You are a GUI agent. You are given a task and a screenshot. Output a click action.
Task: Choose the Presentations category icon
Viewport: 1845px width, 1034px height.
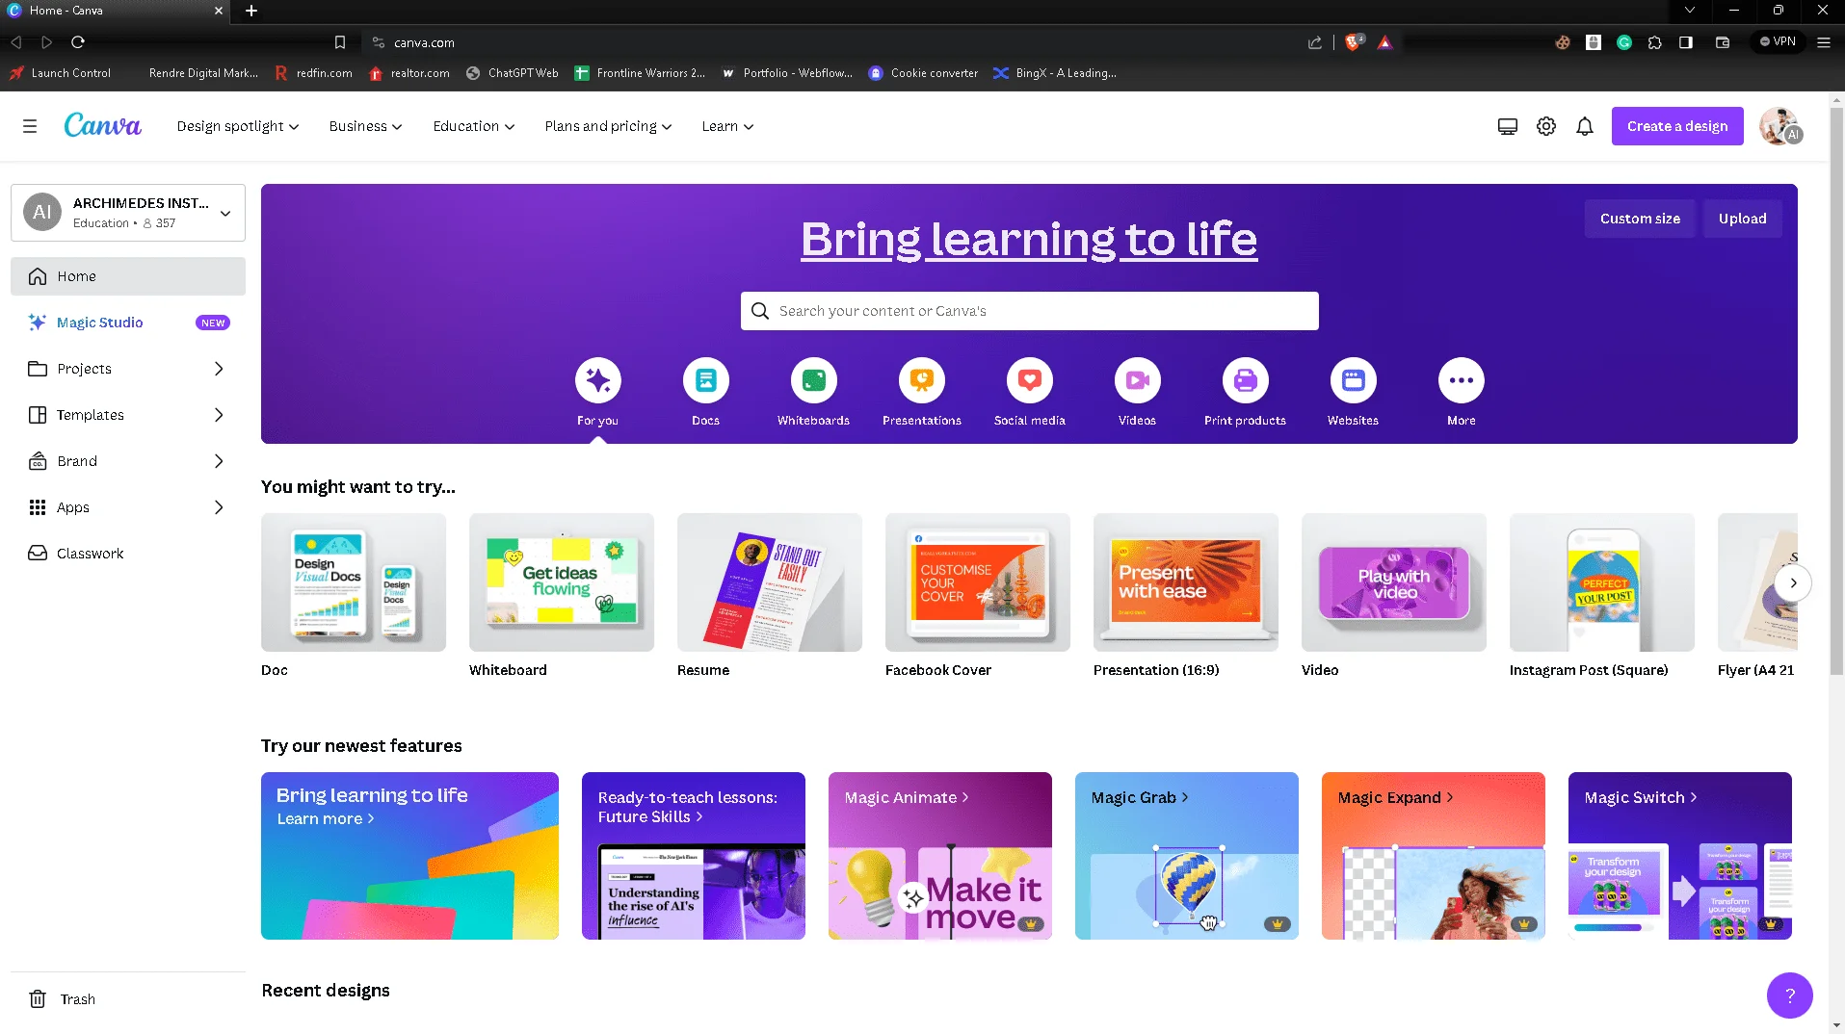pos(922,380)
